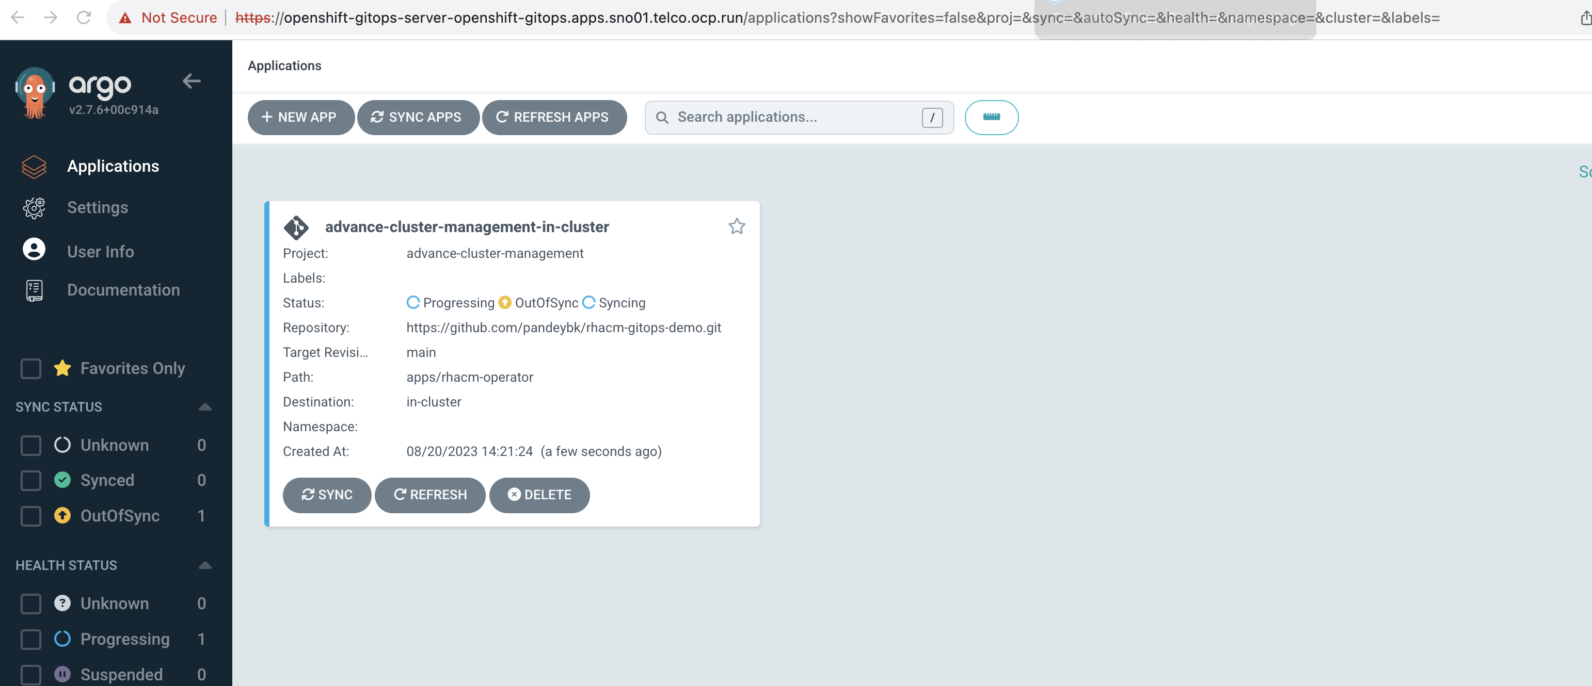The width and height of the screenshot is (1592, 686).
Task: Reload page with browser refresh icon
Action: click(84, 18)
